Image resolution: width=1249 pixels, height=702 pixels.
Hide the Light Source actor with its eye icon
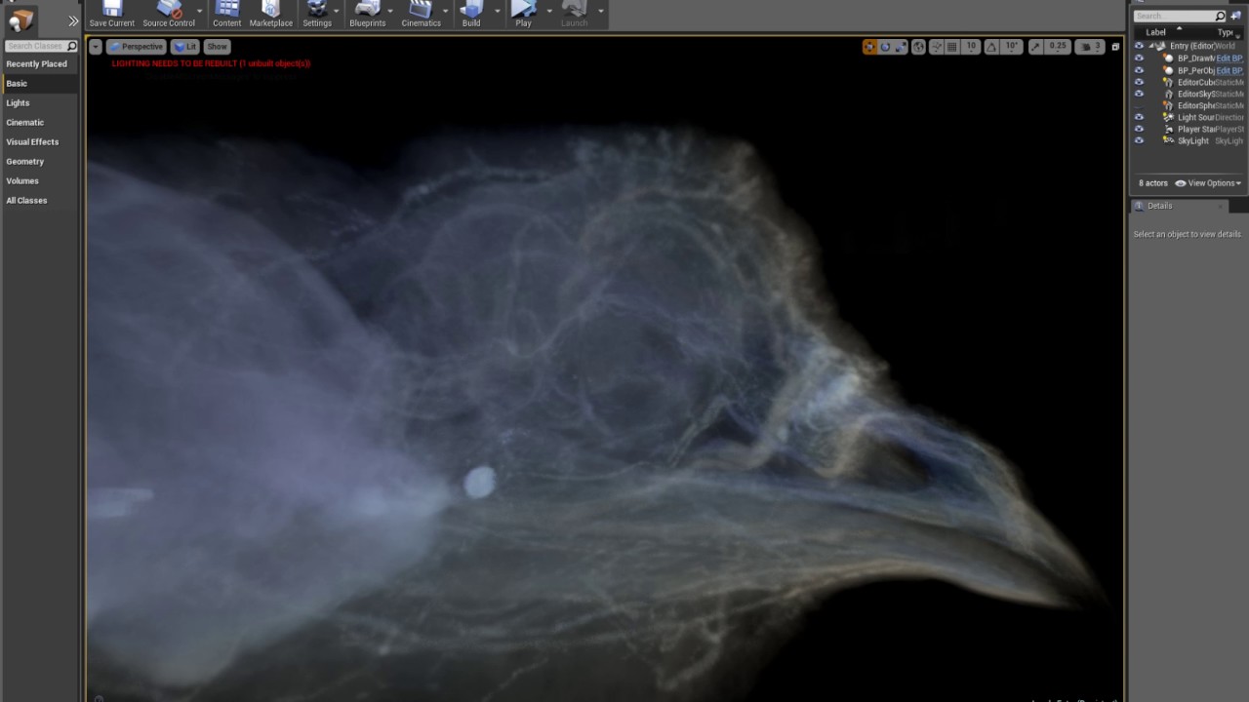1139,117
